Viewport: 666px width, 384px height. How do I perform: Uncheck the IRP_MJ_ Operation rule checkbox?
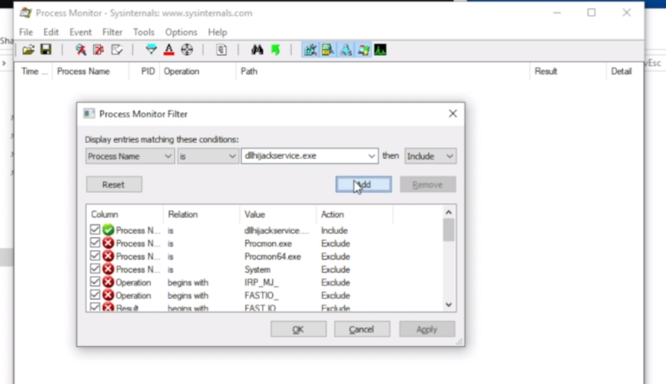pyautogui.click(x=95, y=282)
